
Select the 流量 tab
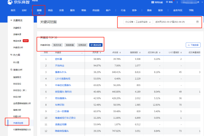tap(39, 10)
